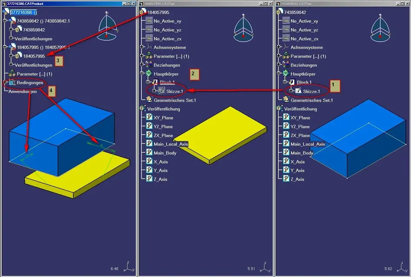Click the compass in the 743859842.CATPart window

point(379,25)
